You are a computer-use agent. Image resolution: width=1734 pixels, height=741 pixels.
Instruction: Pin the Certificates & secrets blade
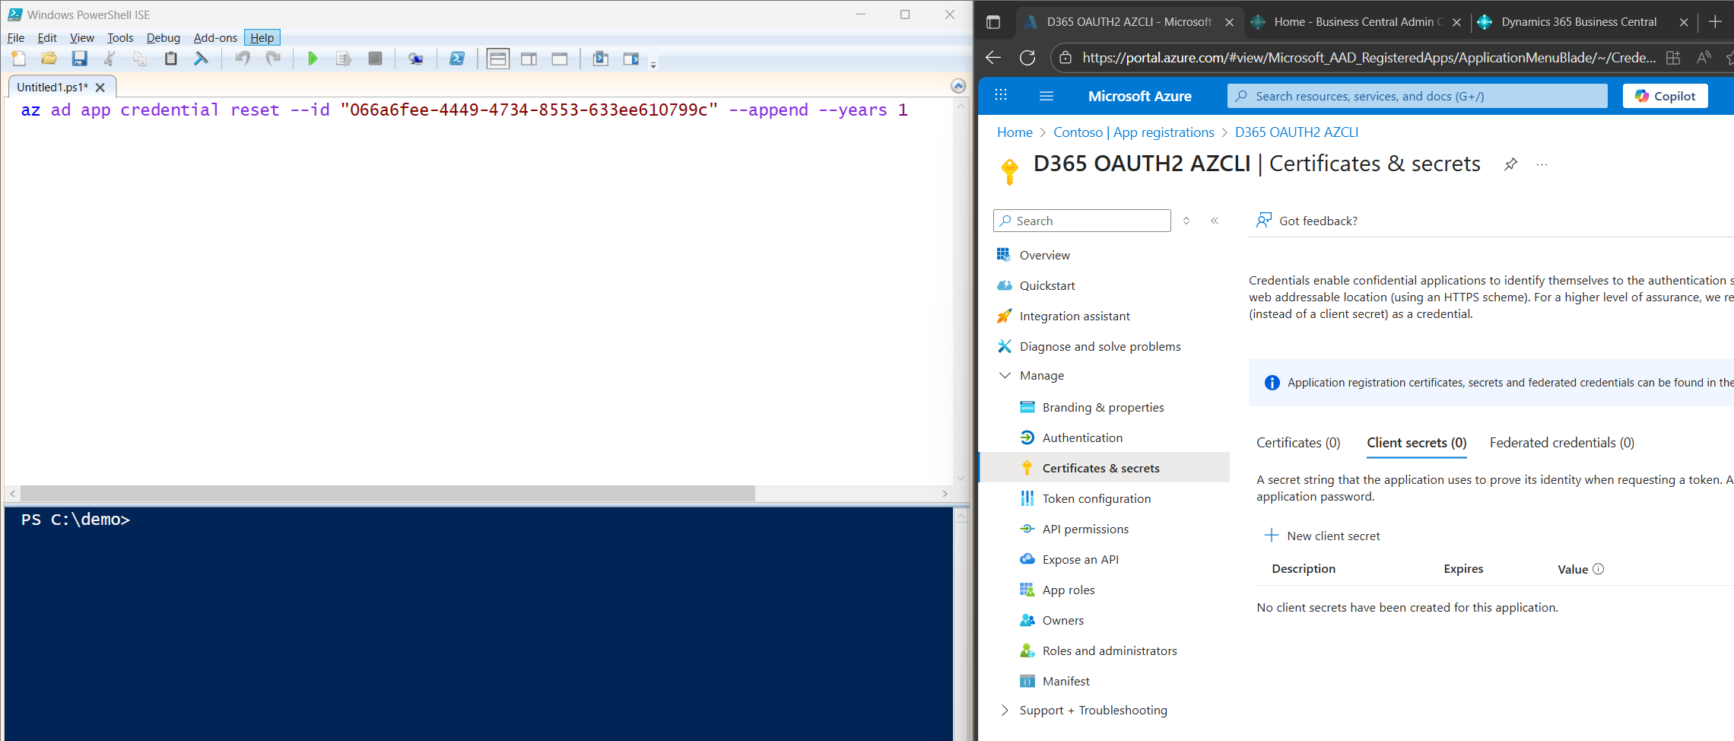tap(1510, 164)
